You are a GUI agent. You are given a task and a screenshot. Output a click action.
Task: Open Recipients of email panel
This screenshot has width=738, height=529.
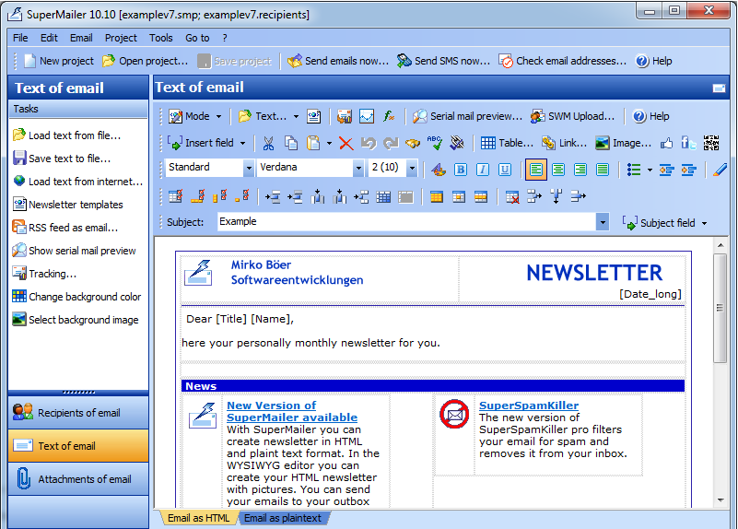click(x=78, y=413)
